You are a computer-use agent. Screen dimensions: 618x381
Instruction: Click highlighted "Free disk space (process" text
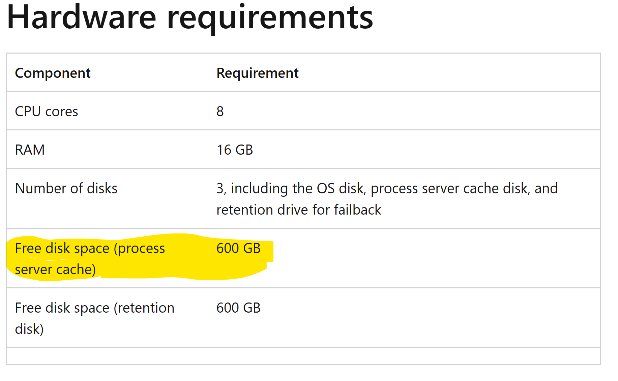[90, 248]
